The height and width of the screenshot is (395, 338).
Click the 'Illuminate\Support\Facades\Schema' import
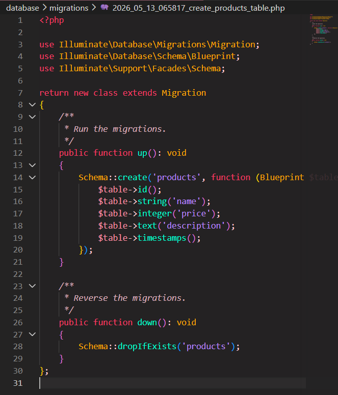coord(140,68)
